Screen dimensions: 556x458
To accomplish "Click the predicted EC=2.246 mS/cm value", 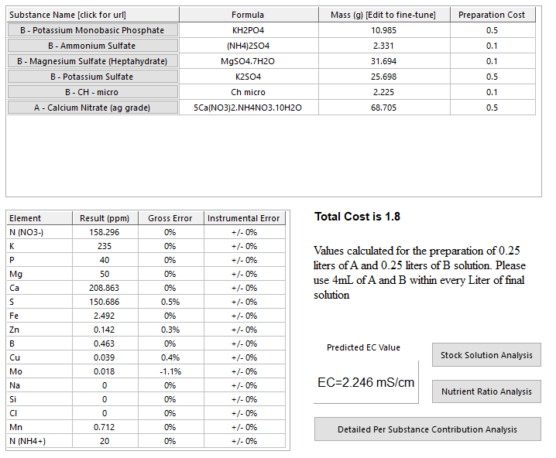I will click(x=366, y=382).
